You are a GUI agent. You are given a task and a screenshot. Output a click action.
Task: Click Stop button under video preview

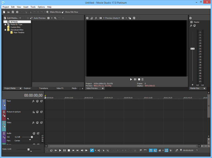click(x=139, y=79)
